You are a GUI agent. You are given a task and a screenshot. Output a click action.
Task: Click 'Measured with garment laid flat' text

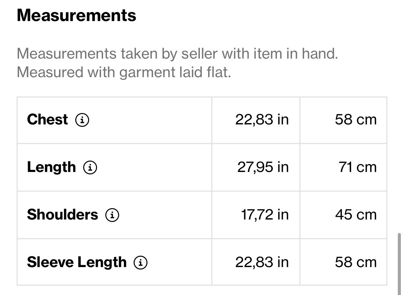point(124,72)
